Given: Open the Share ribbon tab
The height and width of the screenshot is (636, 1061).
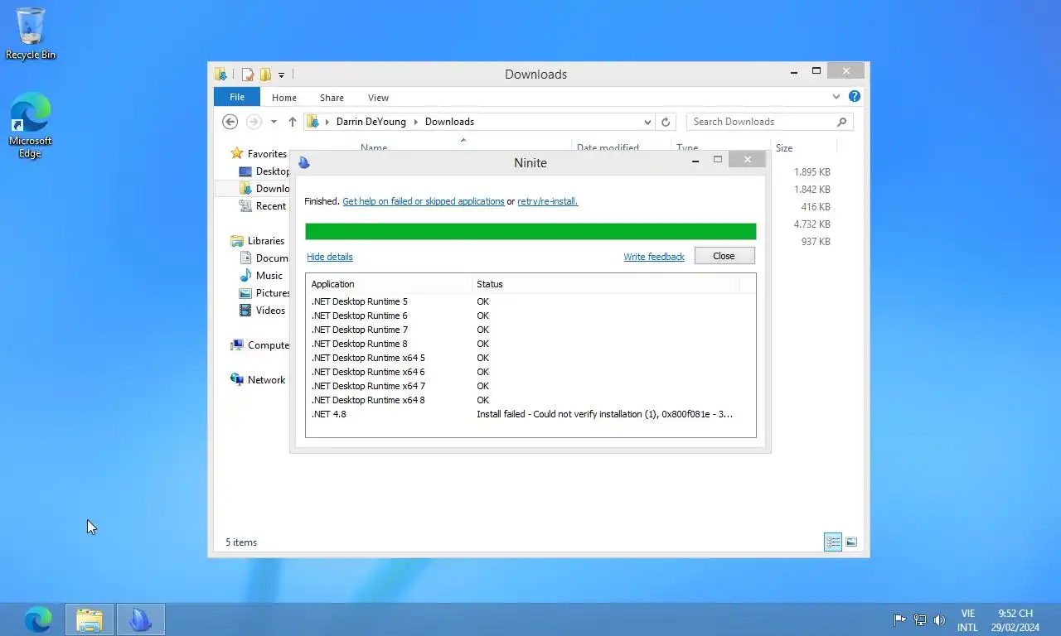Looking at the screenshot, I should [x=332, y=98].
